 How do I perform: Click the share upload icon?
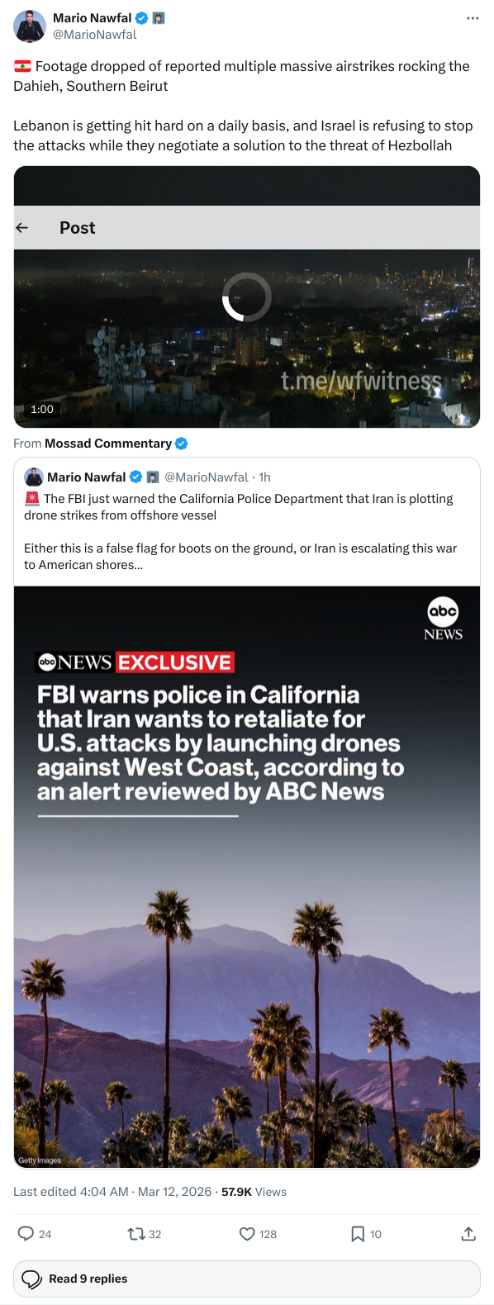click(x=468, y=1233)
